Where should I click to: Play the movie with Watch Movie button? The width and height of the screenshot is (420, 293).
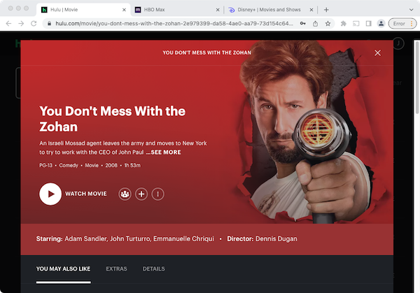pos(73,194)
